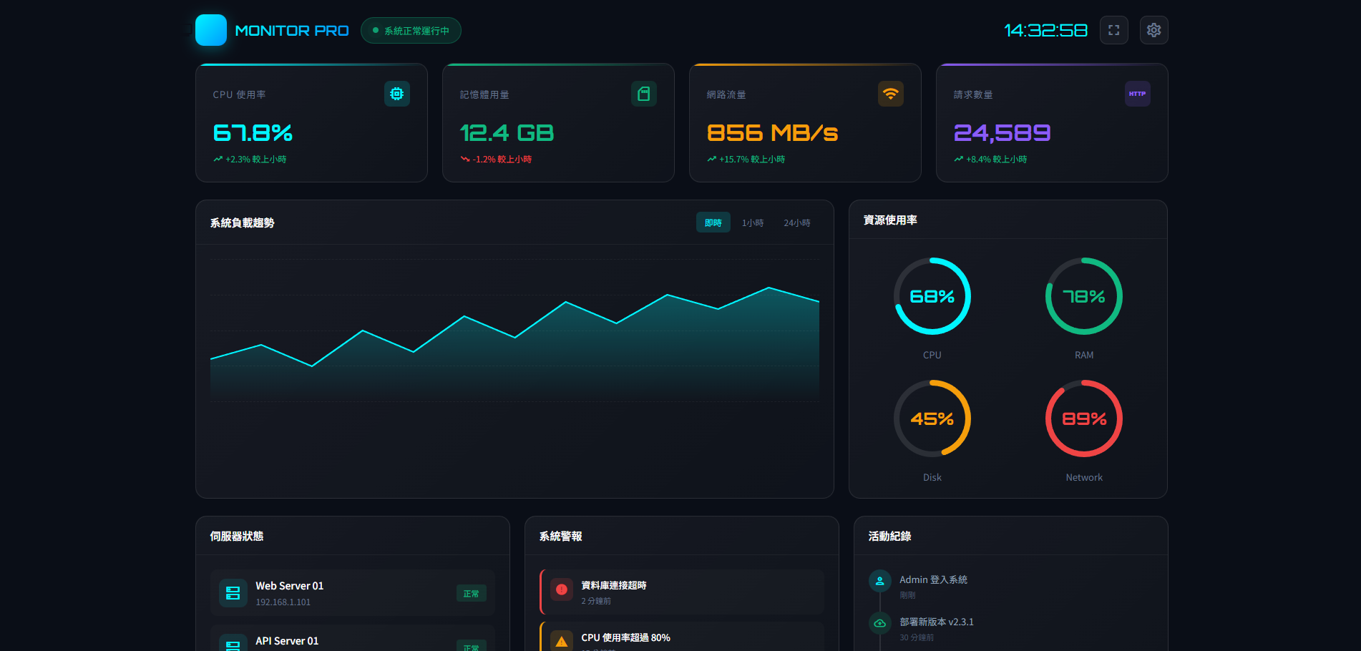
Task: Click the Web Server 01 server icon
Action: point(233,593)
